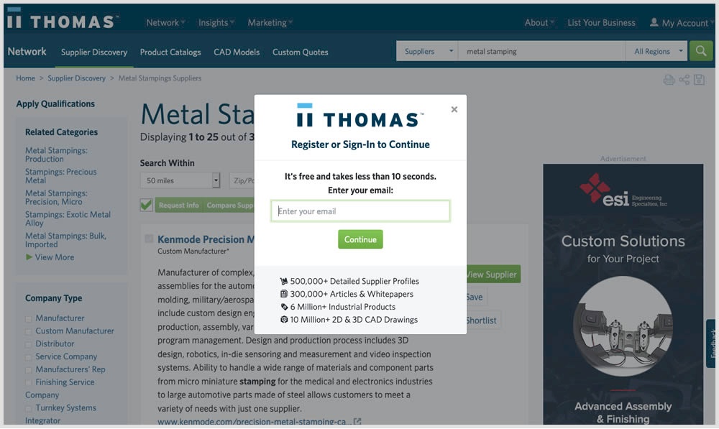Open the Suppliers search type dropdown
This screenshot has width=719, height=429.
427,52
